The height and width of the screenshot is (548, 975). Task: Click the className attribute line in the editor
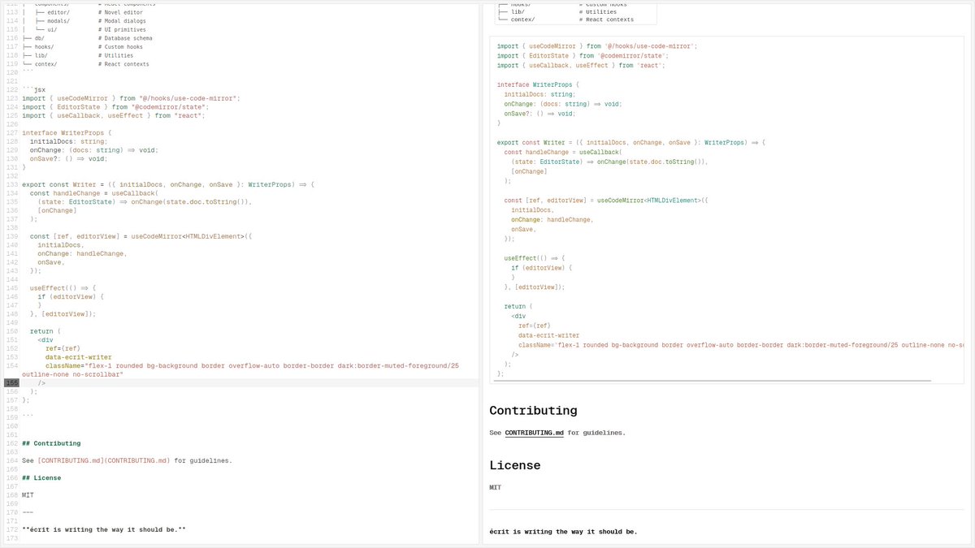click(x=240, y=369)
